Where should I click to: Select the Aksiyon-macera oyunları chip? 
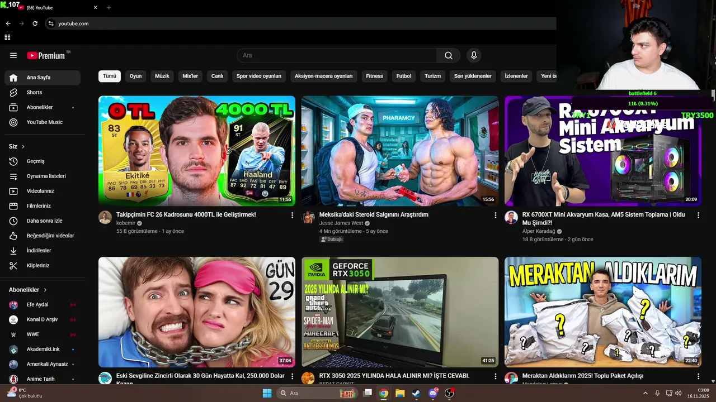pos(324,76)
